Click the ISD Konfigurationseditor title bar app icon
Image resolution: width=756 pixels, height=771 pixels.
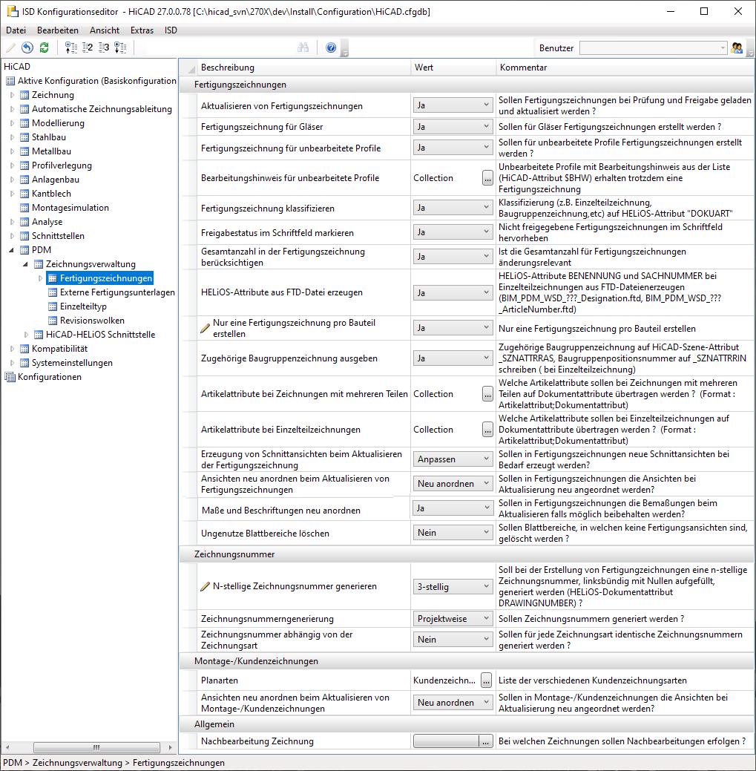(x=13, y=11)
